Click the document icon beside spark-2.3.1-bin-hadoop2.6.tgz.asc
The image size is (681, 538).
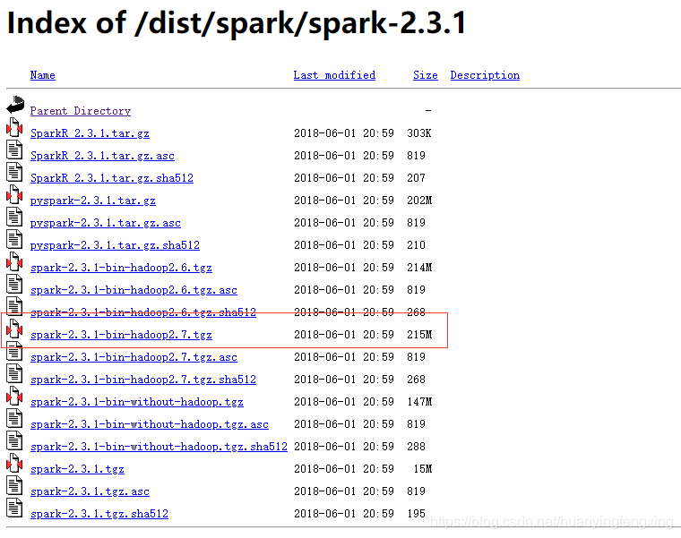[x=14, y=284]
